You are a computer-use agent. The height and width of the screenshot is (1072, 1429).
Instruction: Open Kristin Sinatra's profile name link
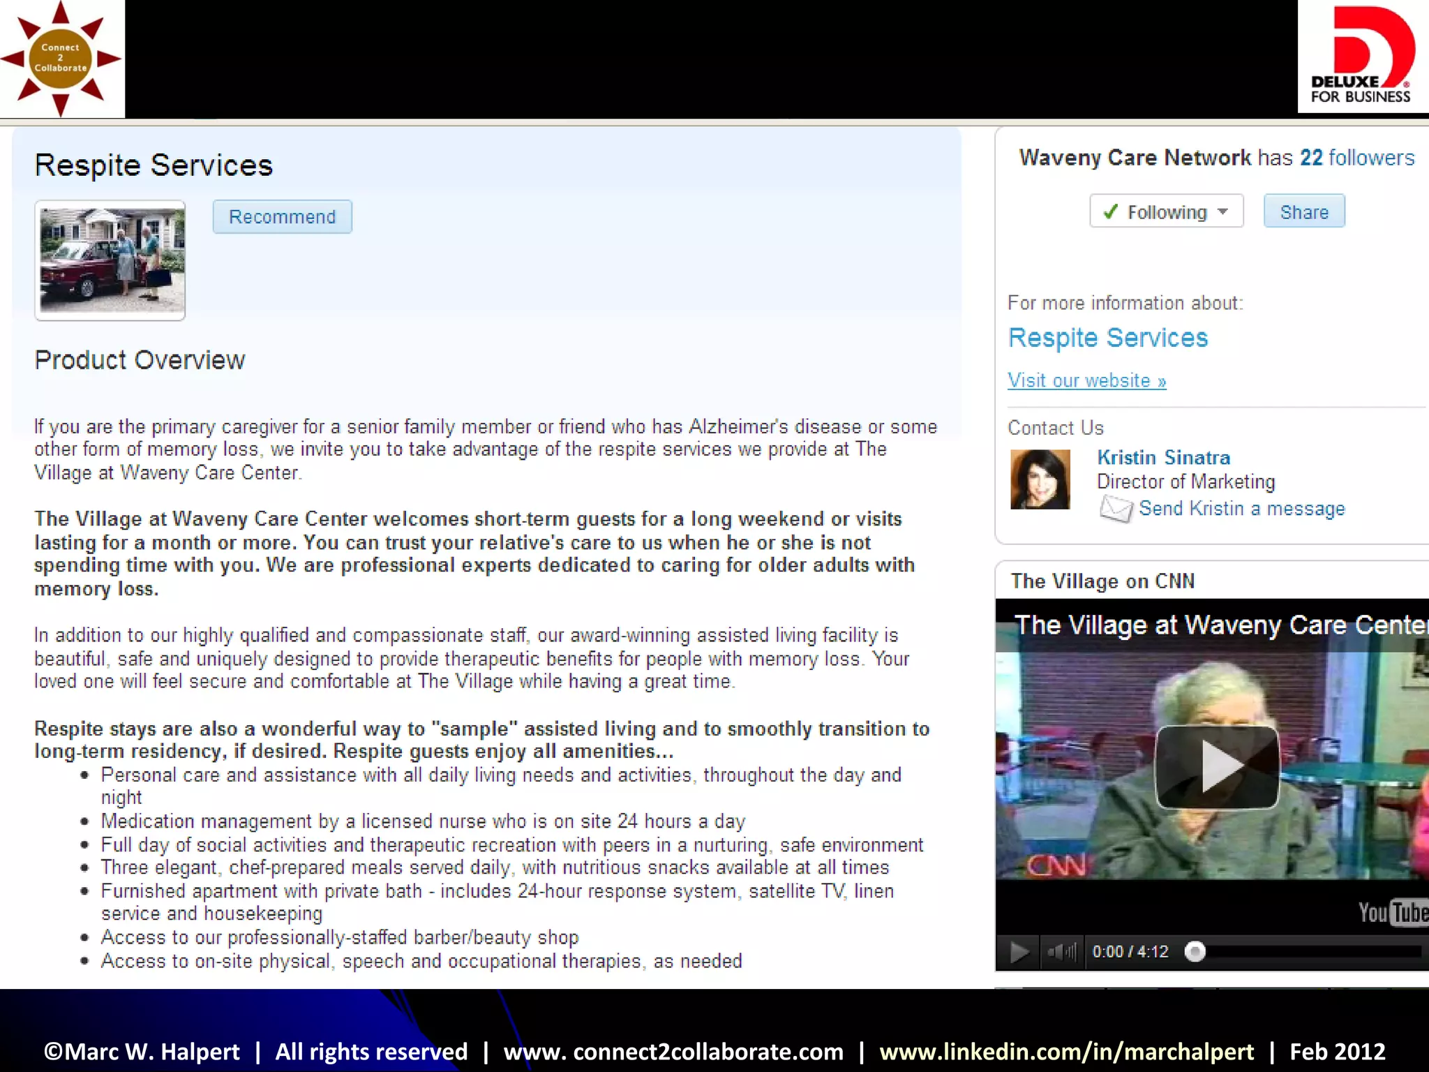coord(1163,458)
